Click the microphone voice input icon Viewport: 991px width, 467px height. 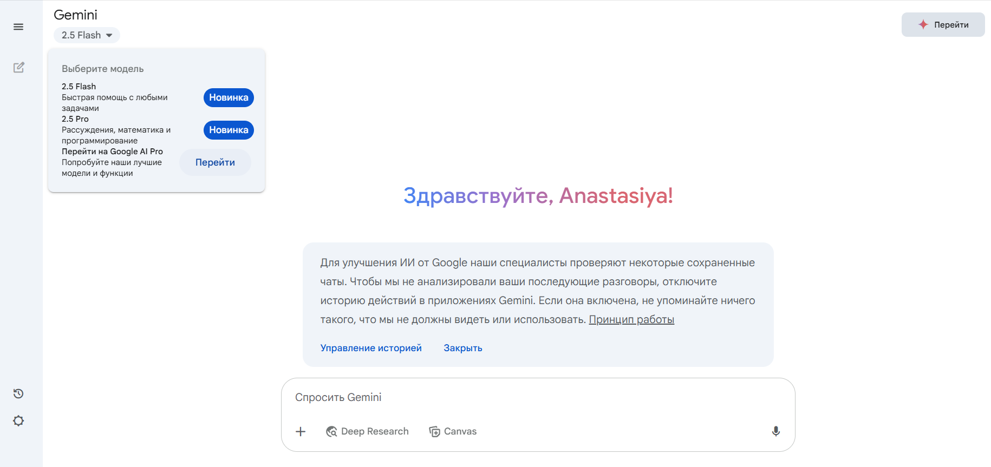tap(775, 431)
